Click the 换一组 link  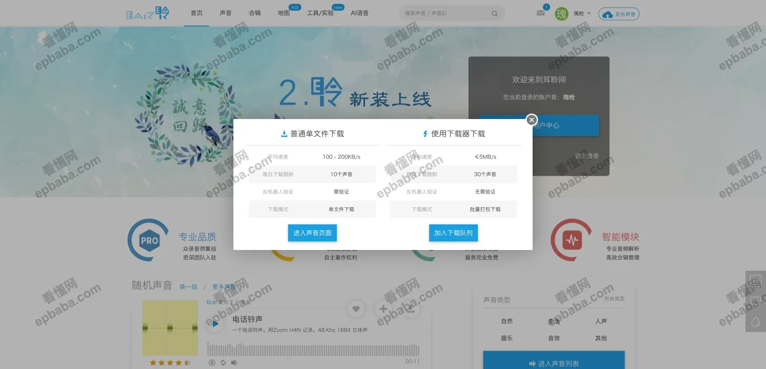(189, 287)
